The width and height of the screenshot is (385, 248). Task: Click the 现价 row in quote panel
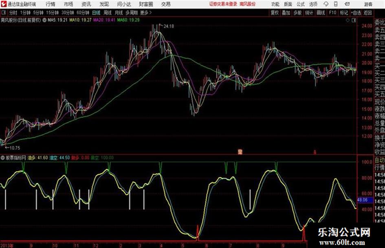pyautogui.click(x=380, y=102)
